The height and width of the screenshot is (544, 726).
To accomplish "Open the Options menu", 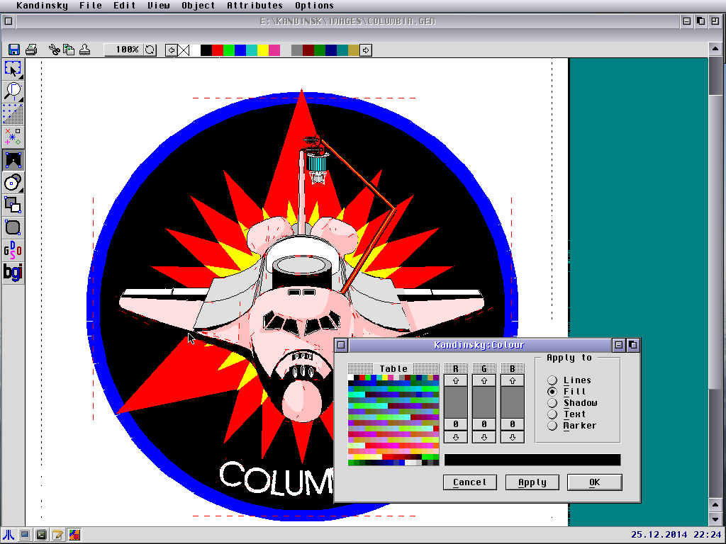I will coord(314,6).
